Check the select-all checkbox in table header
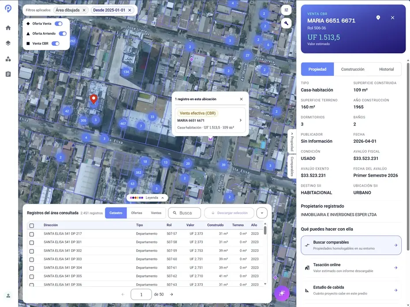Image resolution: width=410 pixels, height=307 pixels. point(32,226)
